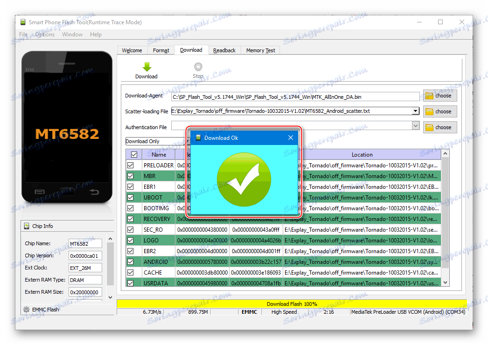Viewport: 488px width, 345px height.
Task: Click the Stop icon in toolbar
Action: pyautogui.click(x=198, y=67)
